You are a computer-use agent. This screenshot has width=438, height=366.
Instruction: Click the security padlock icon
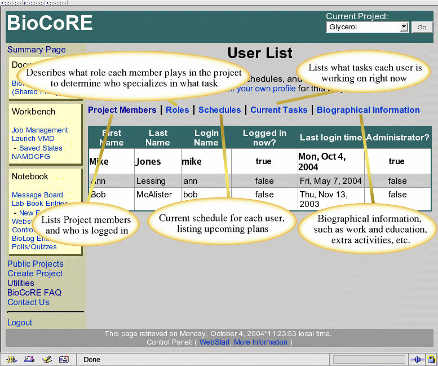(x=431, y=359)
